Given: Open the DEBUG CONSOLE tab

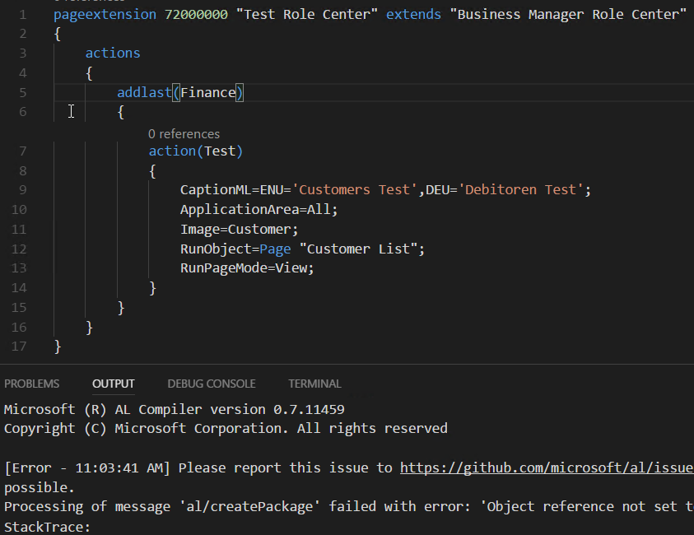Looking at the screenshot, I should [x=211, y=383].
